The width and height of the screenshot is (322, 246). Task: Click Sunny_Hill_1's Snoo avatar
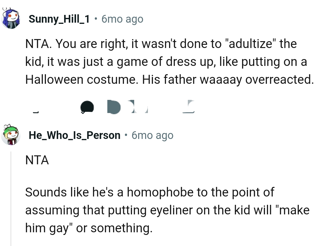[11, 19]
